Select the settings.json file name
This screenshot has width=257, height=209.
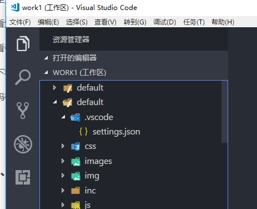point(117,132)
